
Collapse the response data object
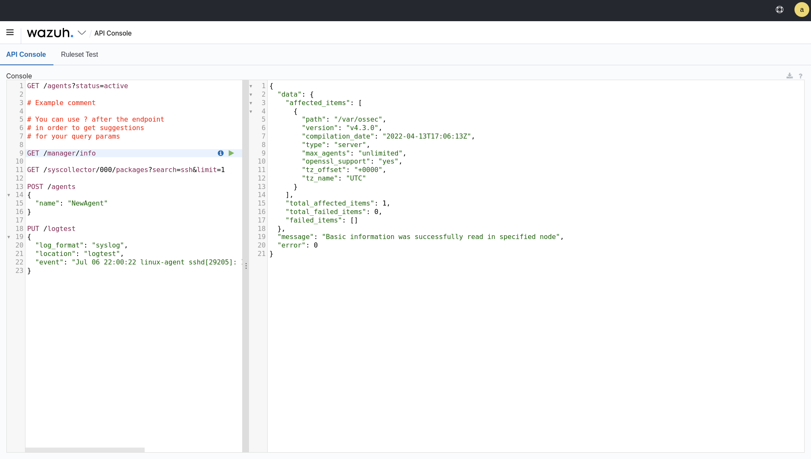pyautogui.click(x=251, y=95)
